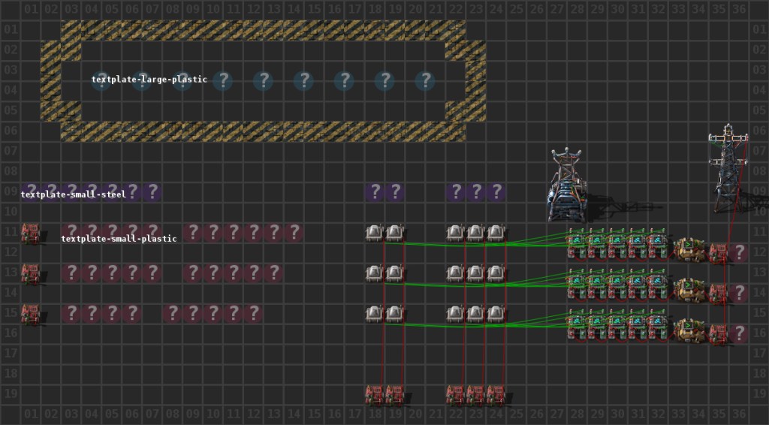
Task: Click unknown entity at column 36, row 12
Action: [739, 253]
